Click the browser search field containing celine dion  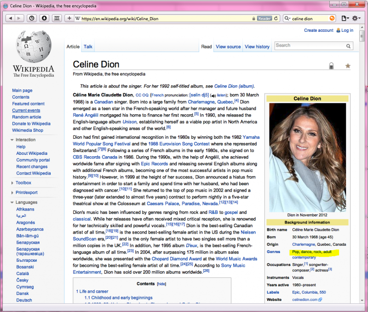310,18
